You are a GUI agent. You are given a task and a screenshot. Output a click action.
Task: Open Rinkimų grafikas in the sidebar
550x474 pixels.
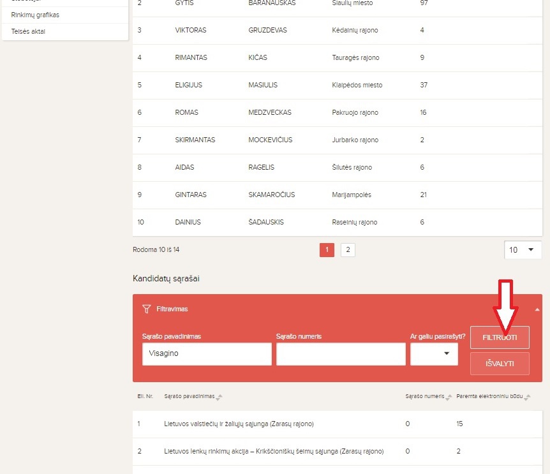[35, 15]
